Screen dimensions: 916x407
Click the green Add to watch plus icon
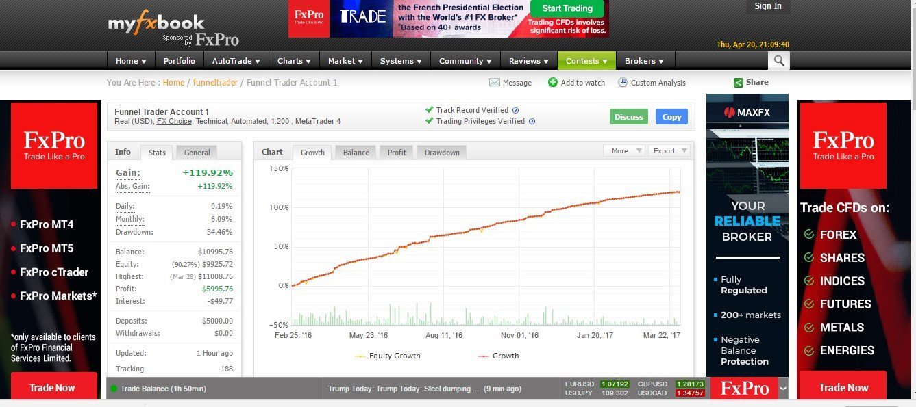click(553, 83)
